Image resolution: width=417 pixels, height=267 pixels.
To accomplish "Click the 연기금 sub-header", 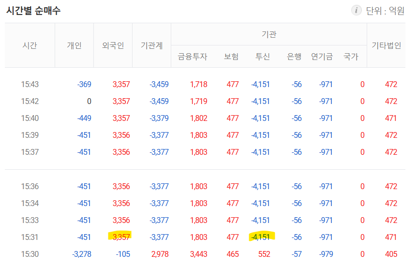I will click(x=322, y=57).
